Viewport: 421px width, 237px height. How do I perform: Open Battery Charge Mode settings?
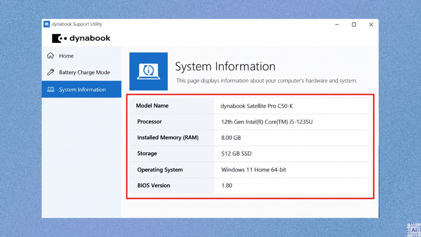click(81, 72)
